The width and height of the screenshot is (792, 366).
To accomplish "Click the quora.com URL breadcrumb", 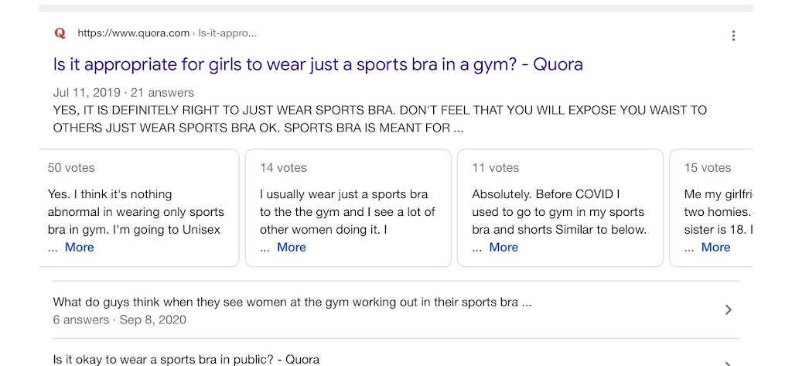I will (x=133, y=33).
